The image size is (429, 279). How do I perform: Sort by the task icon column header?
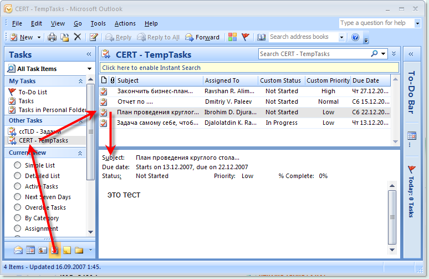click(x=104, y=80)
